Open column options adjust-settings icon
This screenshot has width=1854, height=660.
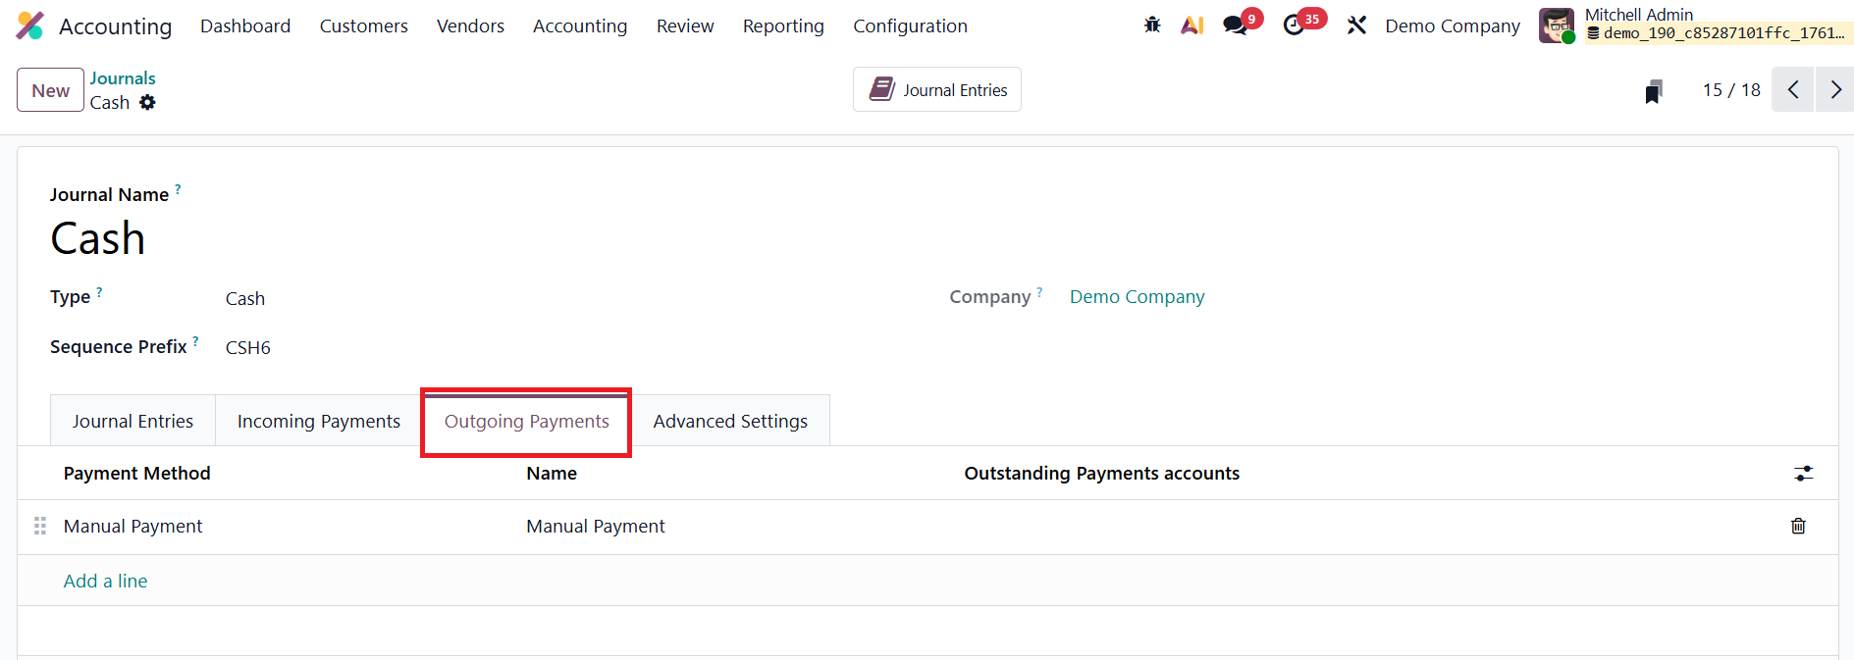tap(1804, 474)
